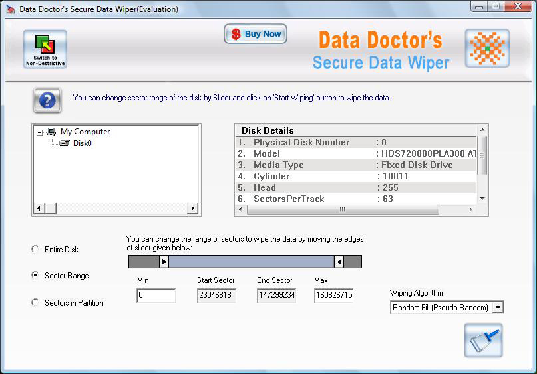Select the Sector Range radio option
This screenshot has height=374, width=537.
(x=35, y=275)
